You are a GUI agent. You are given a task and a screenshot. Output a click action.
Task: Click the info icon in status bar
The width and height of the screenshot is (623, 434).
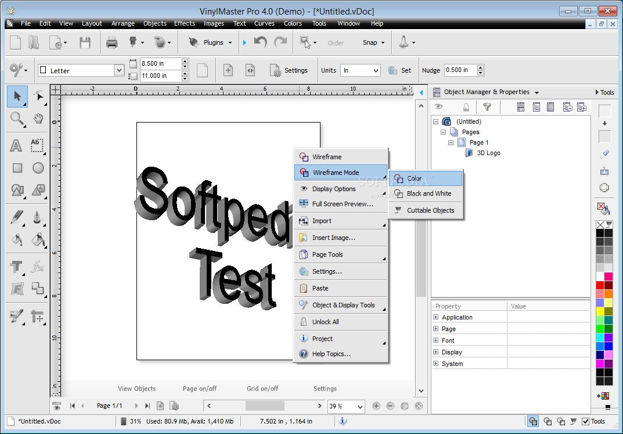343,421
